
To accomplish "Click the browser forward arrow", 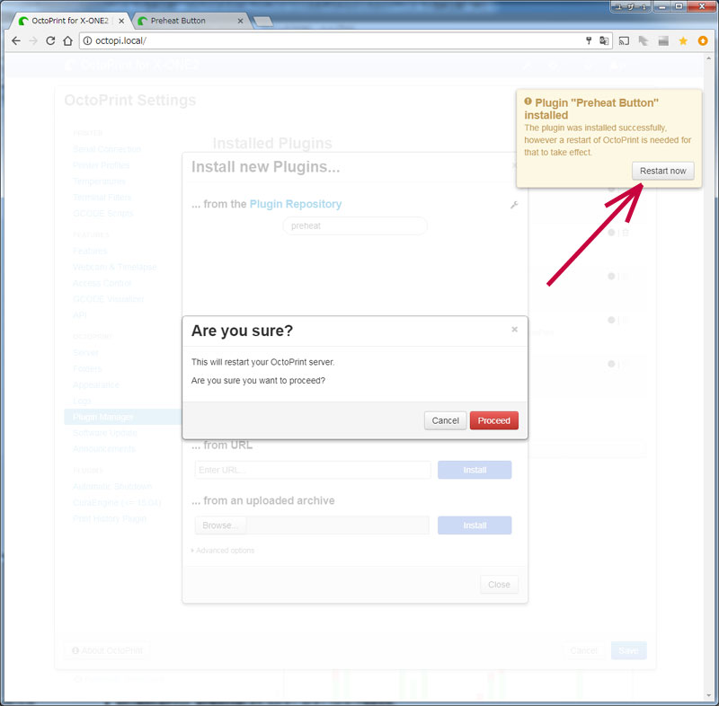I will pyautogui.click(x=33, y=40).
